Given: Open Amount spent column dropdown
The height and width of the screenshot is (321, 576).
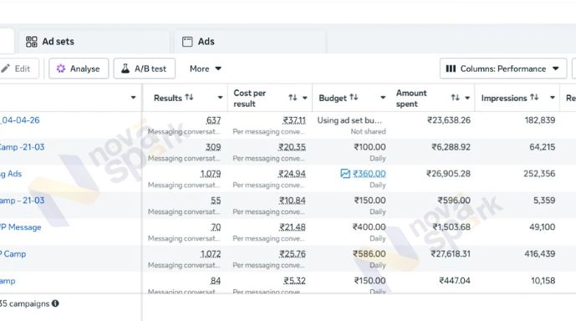Looking at the screenshot, I should pos(467,98).
